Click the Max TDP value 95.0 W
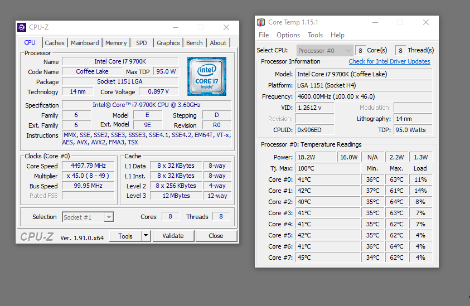Image resolution: width=470 pixels, height=306 pixels. point(166,71)
